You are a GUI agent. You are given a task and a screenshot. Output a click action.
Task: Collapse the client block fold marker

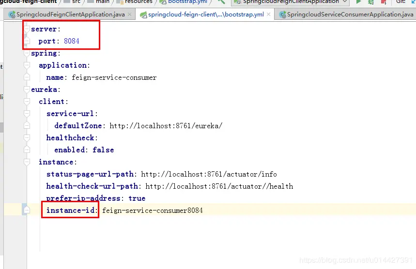click(27, 102)
